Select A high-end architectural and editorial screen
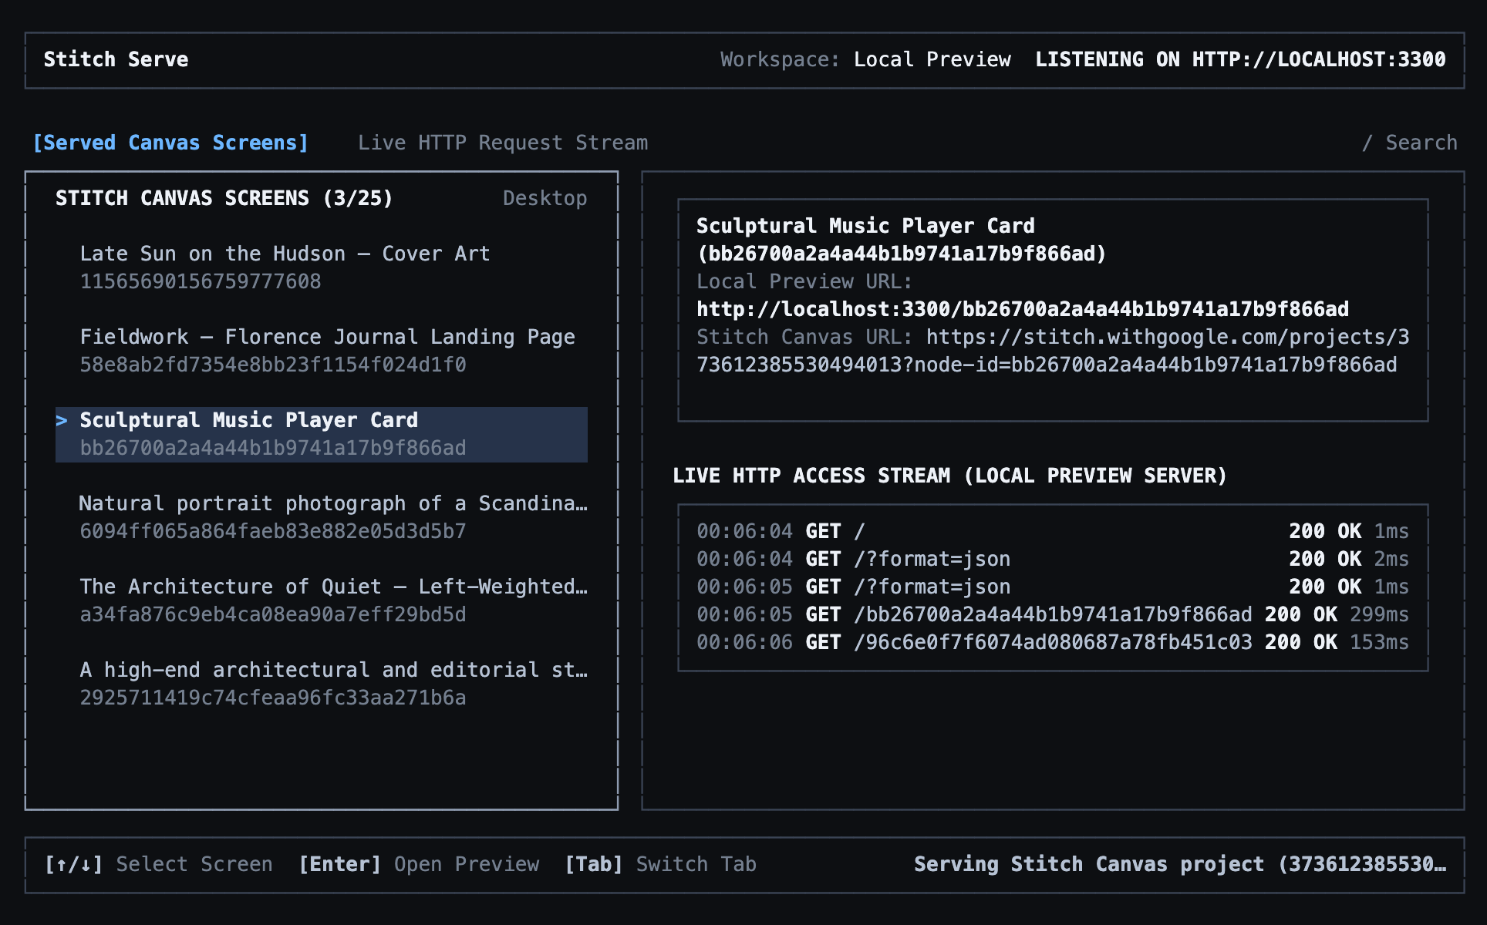The image size is (1487, 925). click(x=322, y=683)
